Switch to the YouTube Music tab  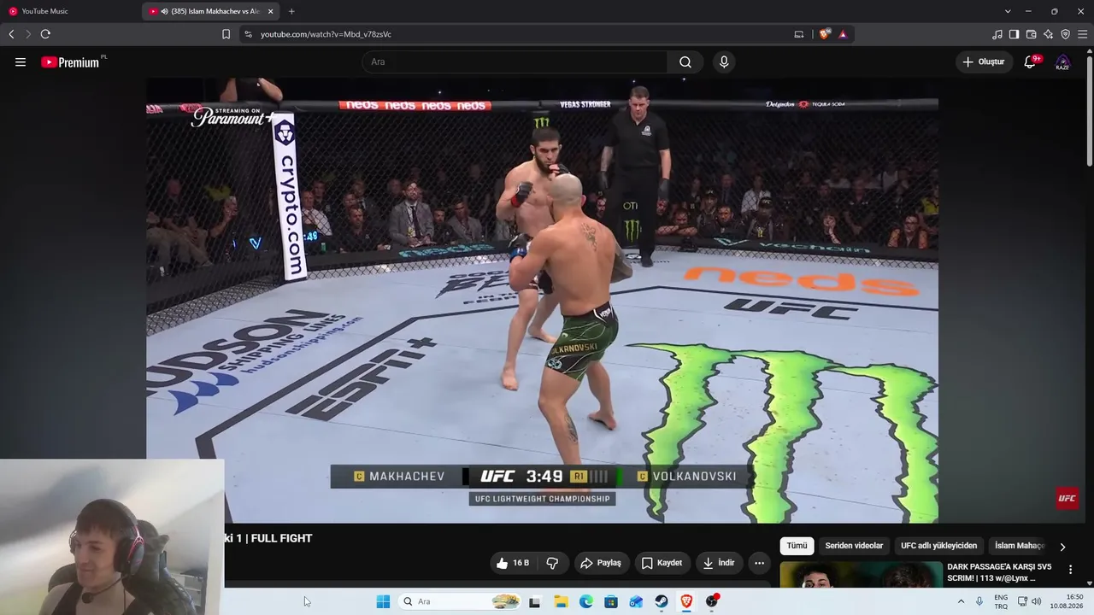tap(68, 11)
